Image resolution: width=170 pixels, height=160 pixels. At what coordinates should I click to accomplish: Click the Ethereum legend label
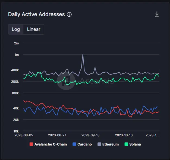111,144
